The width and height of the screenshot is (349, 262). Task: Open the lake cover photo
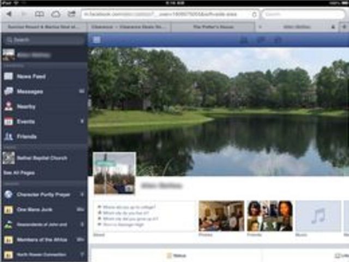coord(219,111)
